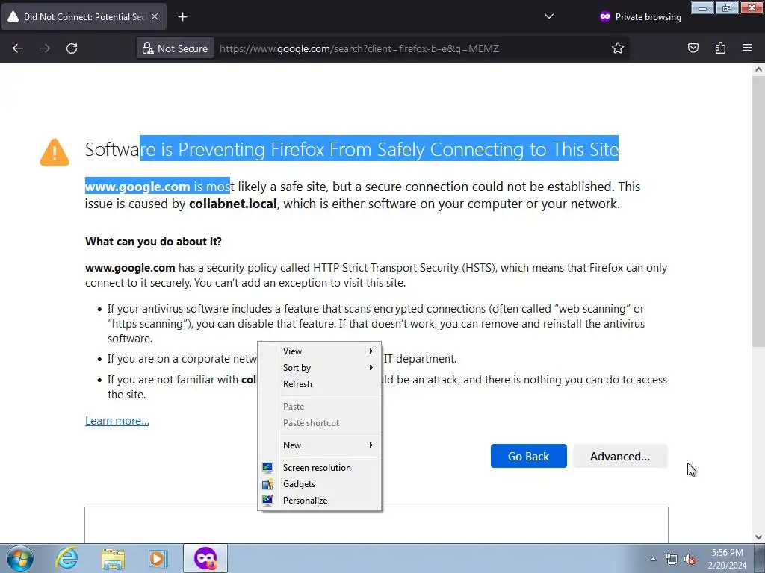
Task: Choose Refresh in the context menu
Action: click(x=319, y=384)
